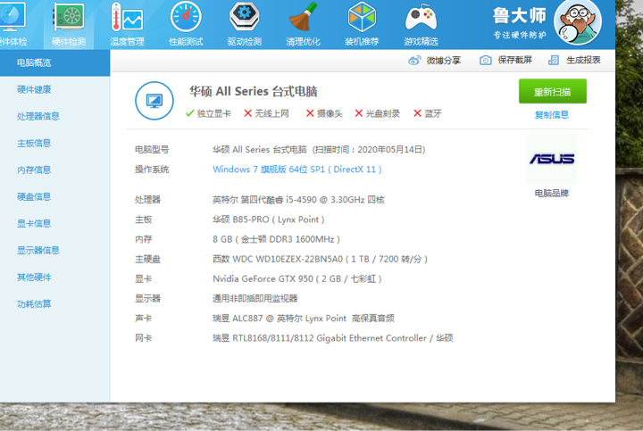Click the 复制信息 copy info link
The image size is (643, 431).
[552, 115]
